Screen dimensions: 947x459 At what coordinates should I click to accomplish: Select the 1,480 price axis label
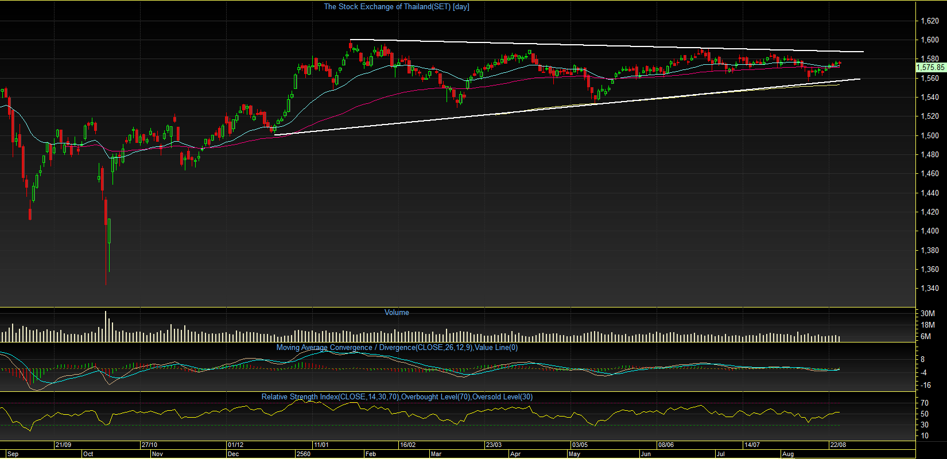(x=930, y=155)
